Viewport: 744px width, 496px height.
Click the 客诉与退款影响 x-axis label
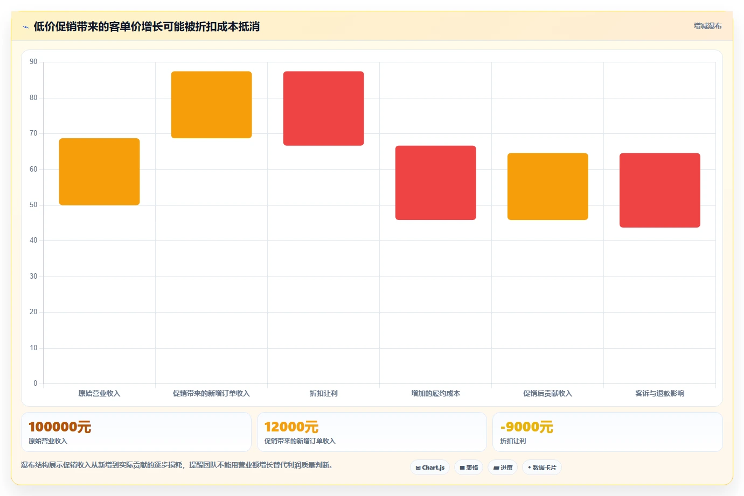(x=659, y=393)
